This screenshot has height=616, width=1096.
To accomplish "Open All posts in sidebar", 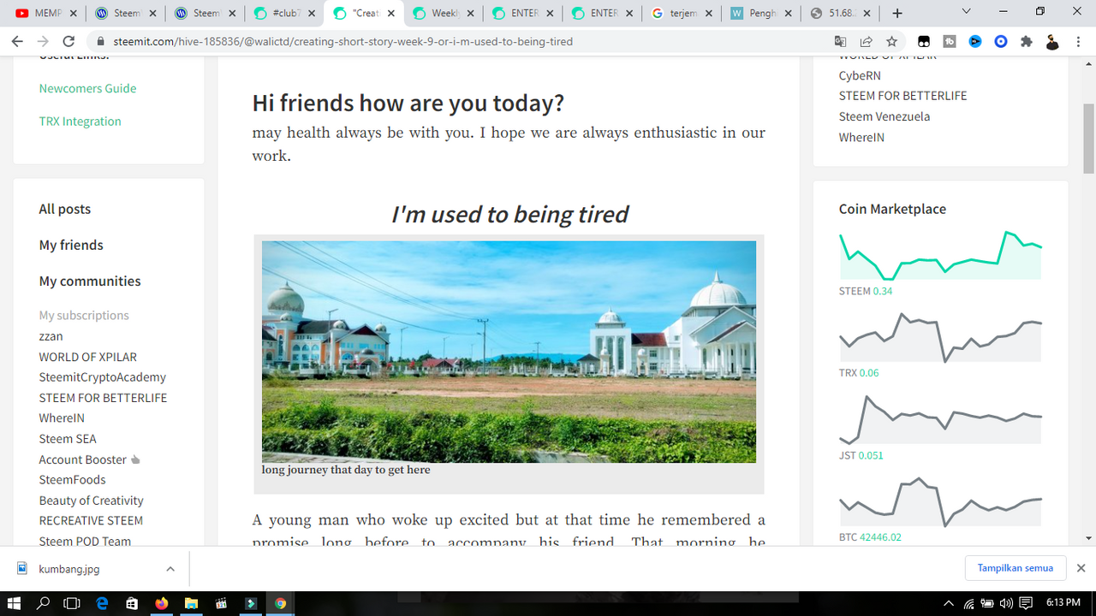I will (64, 209).
